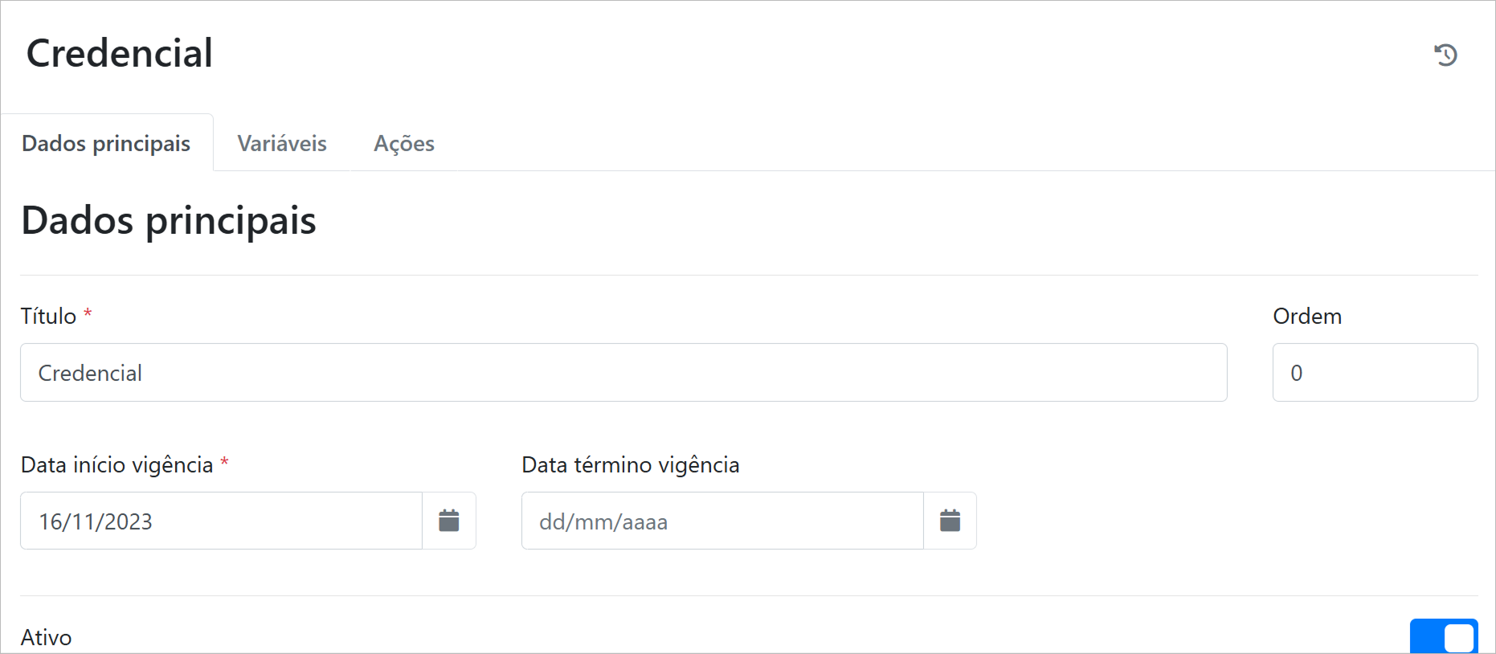Viewport: 1496px width, 654px height.
Task: Toggle the Ativo switch
Action: coord(1444,638)
